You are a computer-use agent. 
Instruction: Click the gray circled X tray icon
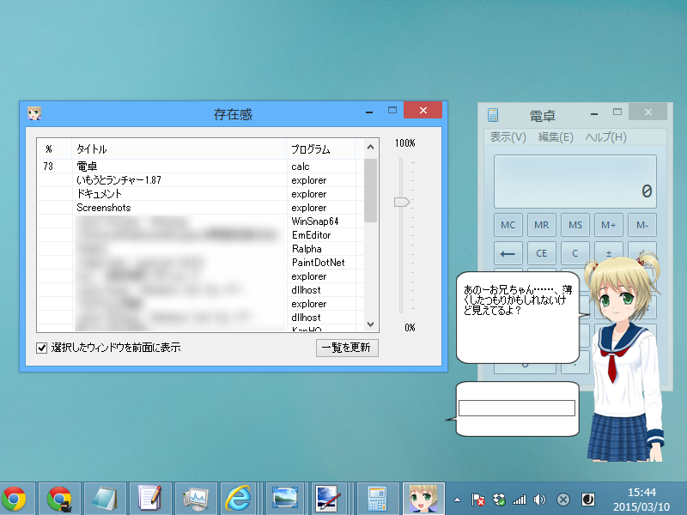coord(563,500)
